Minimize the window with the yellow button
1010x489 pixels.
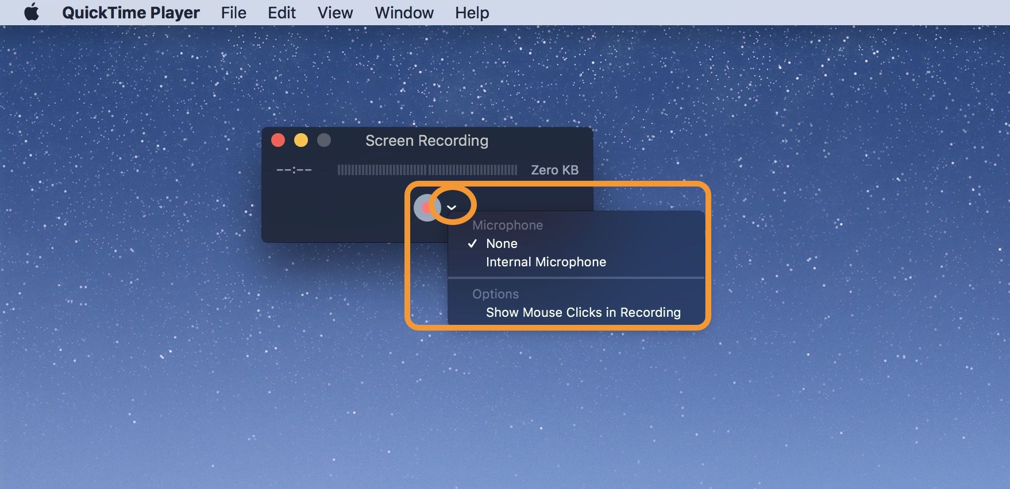tap(301, 141)
